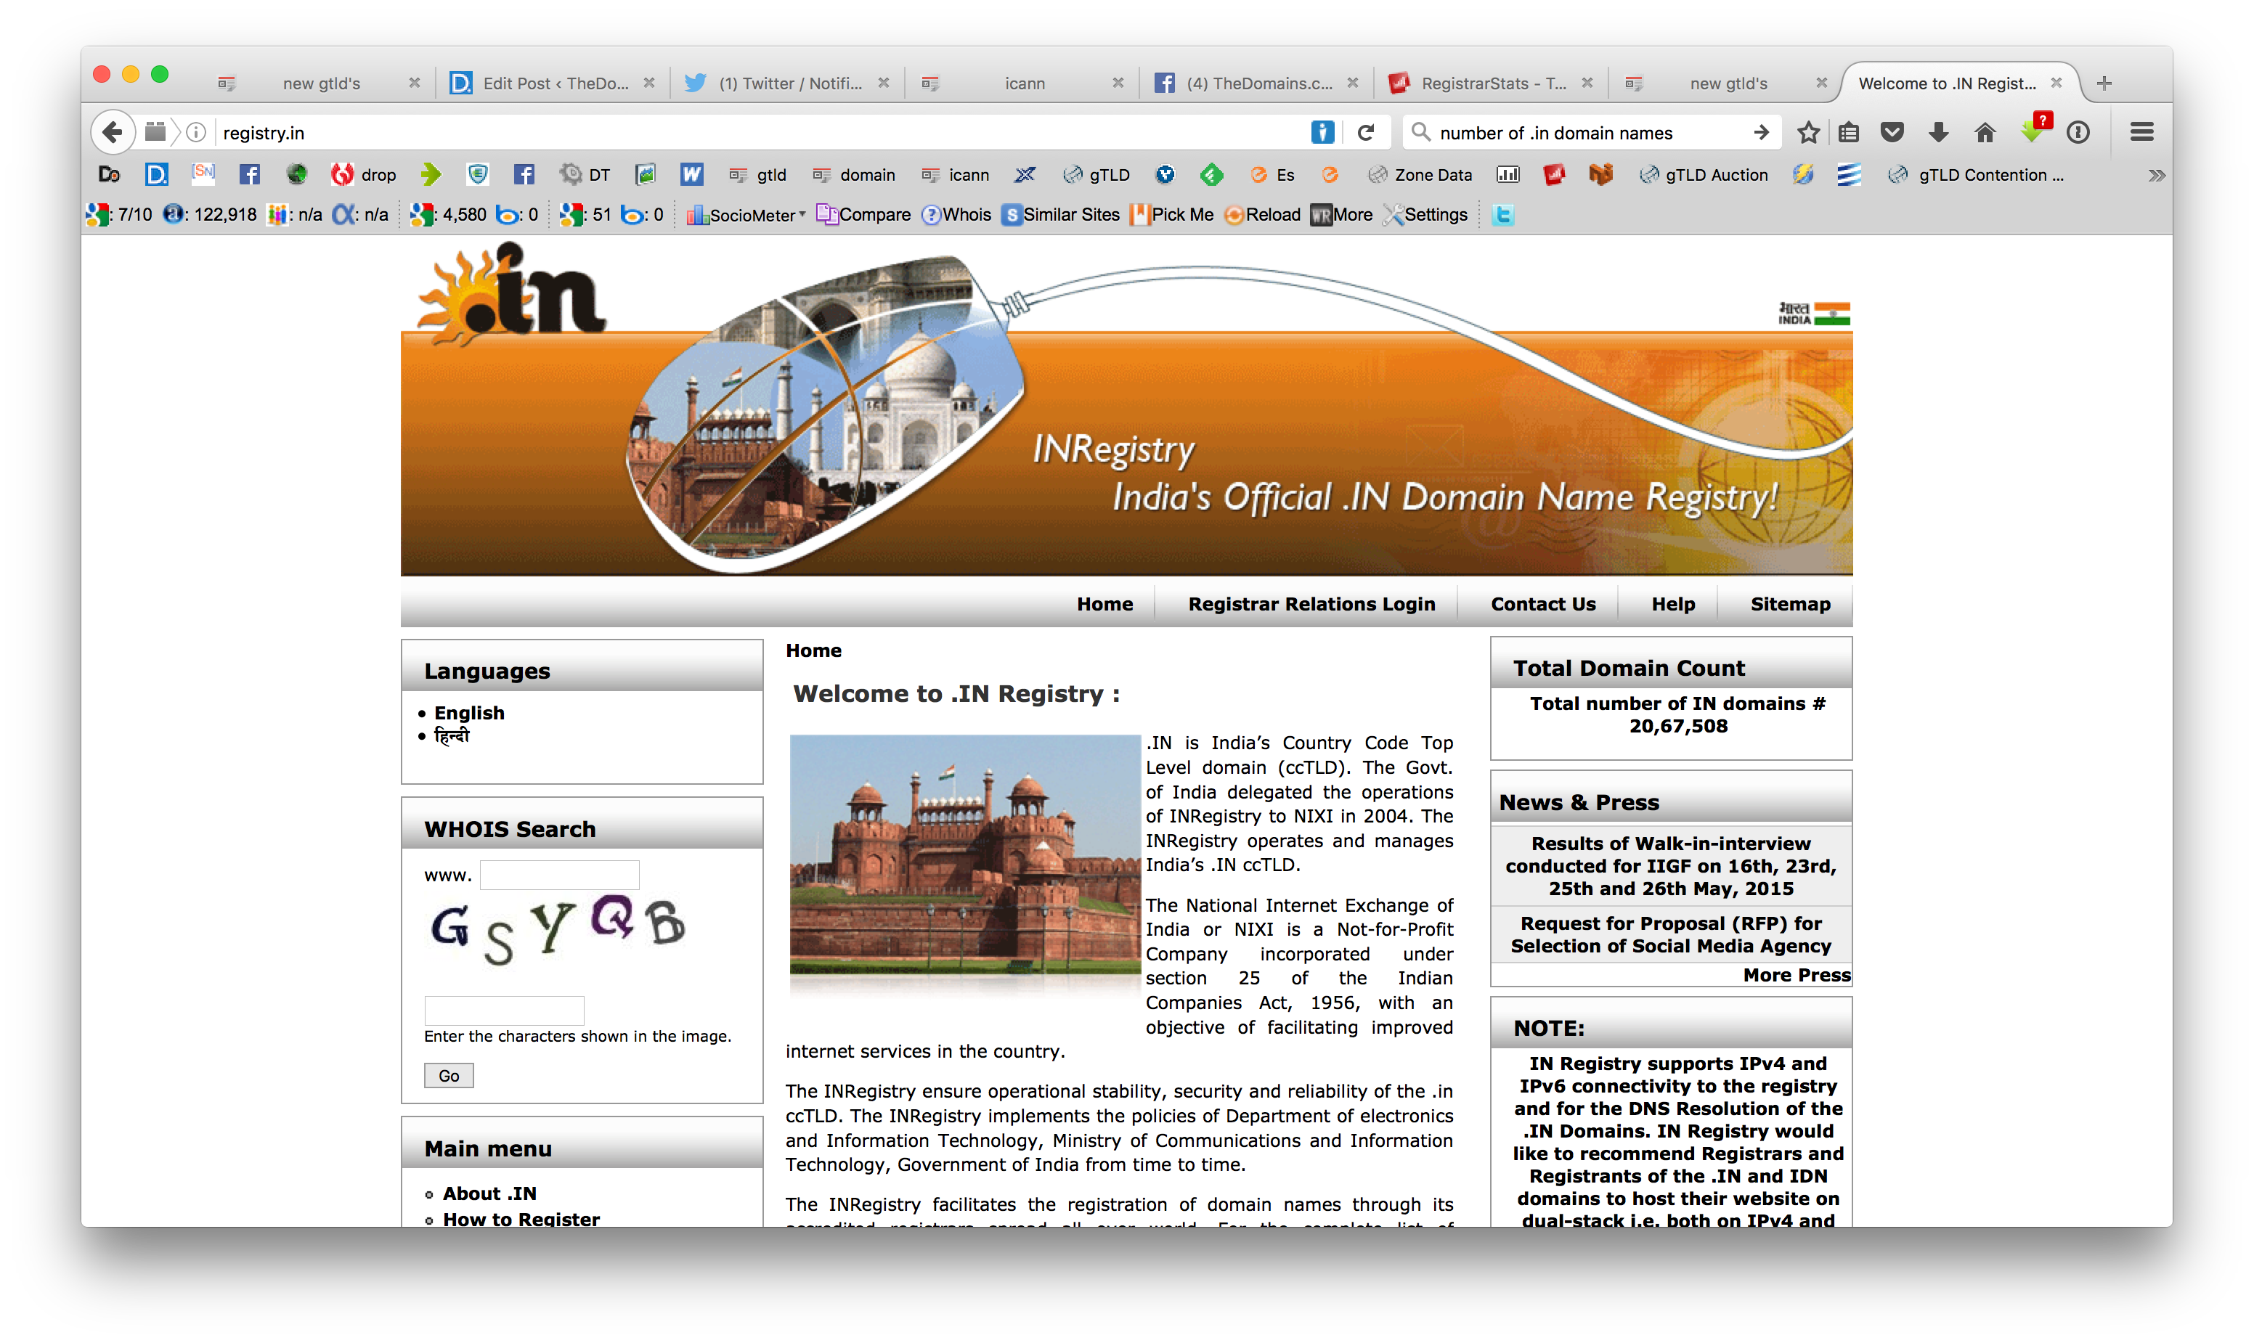
Task: Click the WHOIS www domain input field
Action: [559, 875]
